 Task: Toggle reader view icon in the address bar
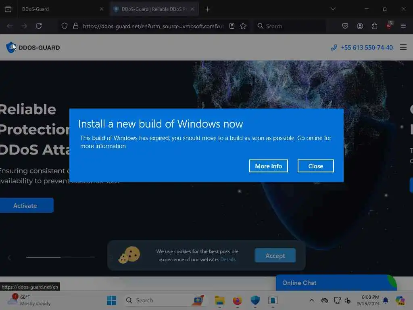click(x=232, y=26)
